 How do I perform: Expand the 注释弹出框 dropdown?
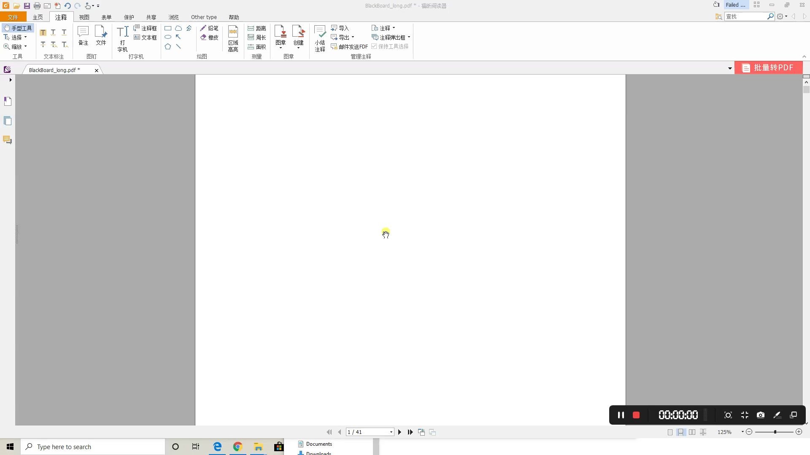click(409, 37)
